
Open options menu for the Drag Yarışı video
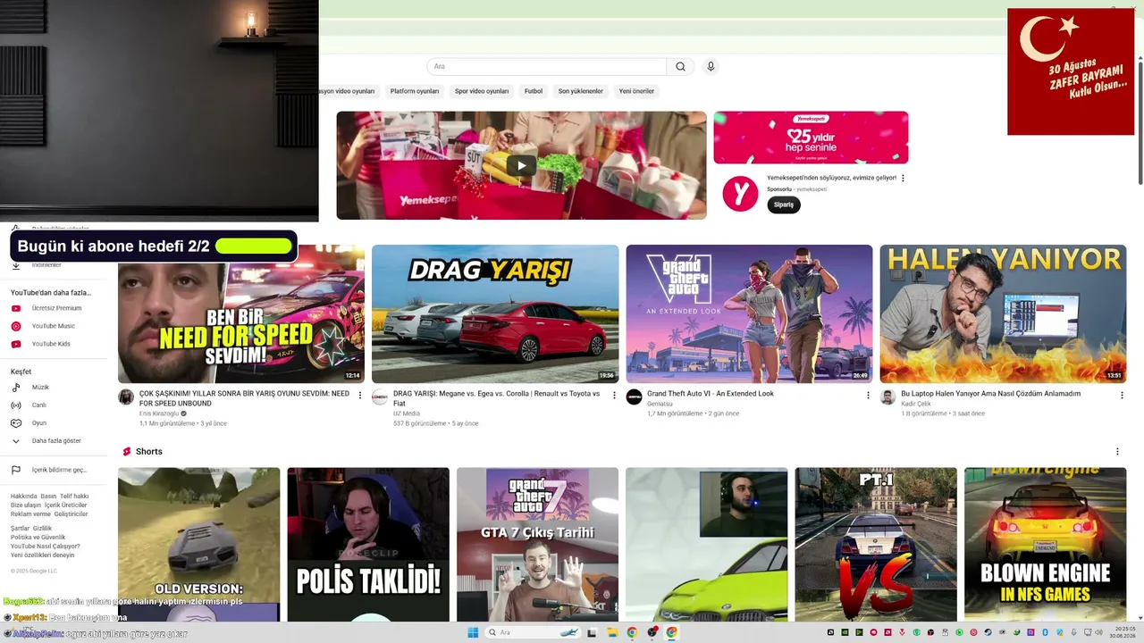614,395
